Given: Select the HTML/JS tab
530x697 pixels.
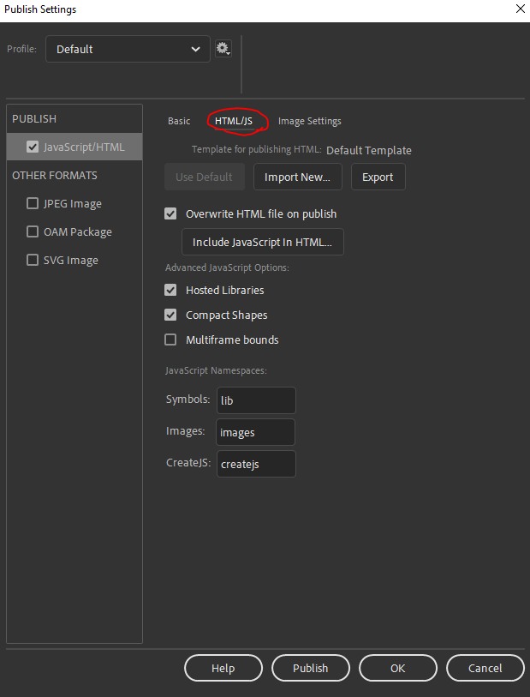Looking at the screenshot, I should pyautogui.click(x=234, y=122).
